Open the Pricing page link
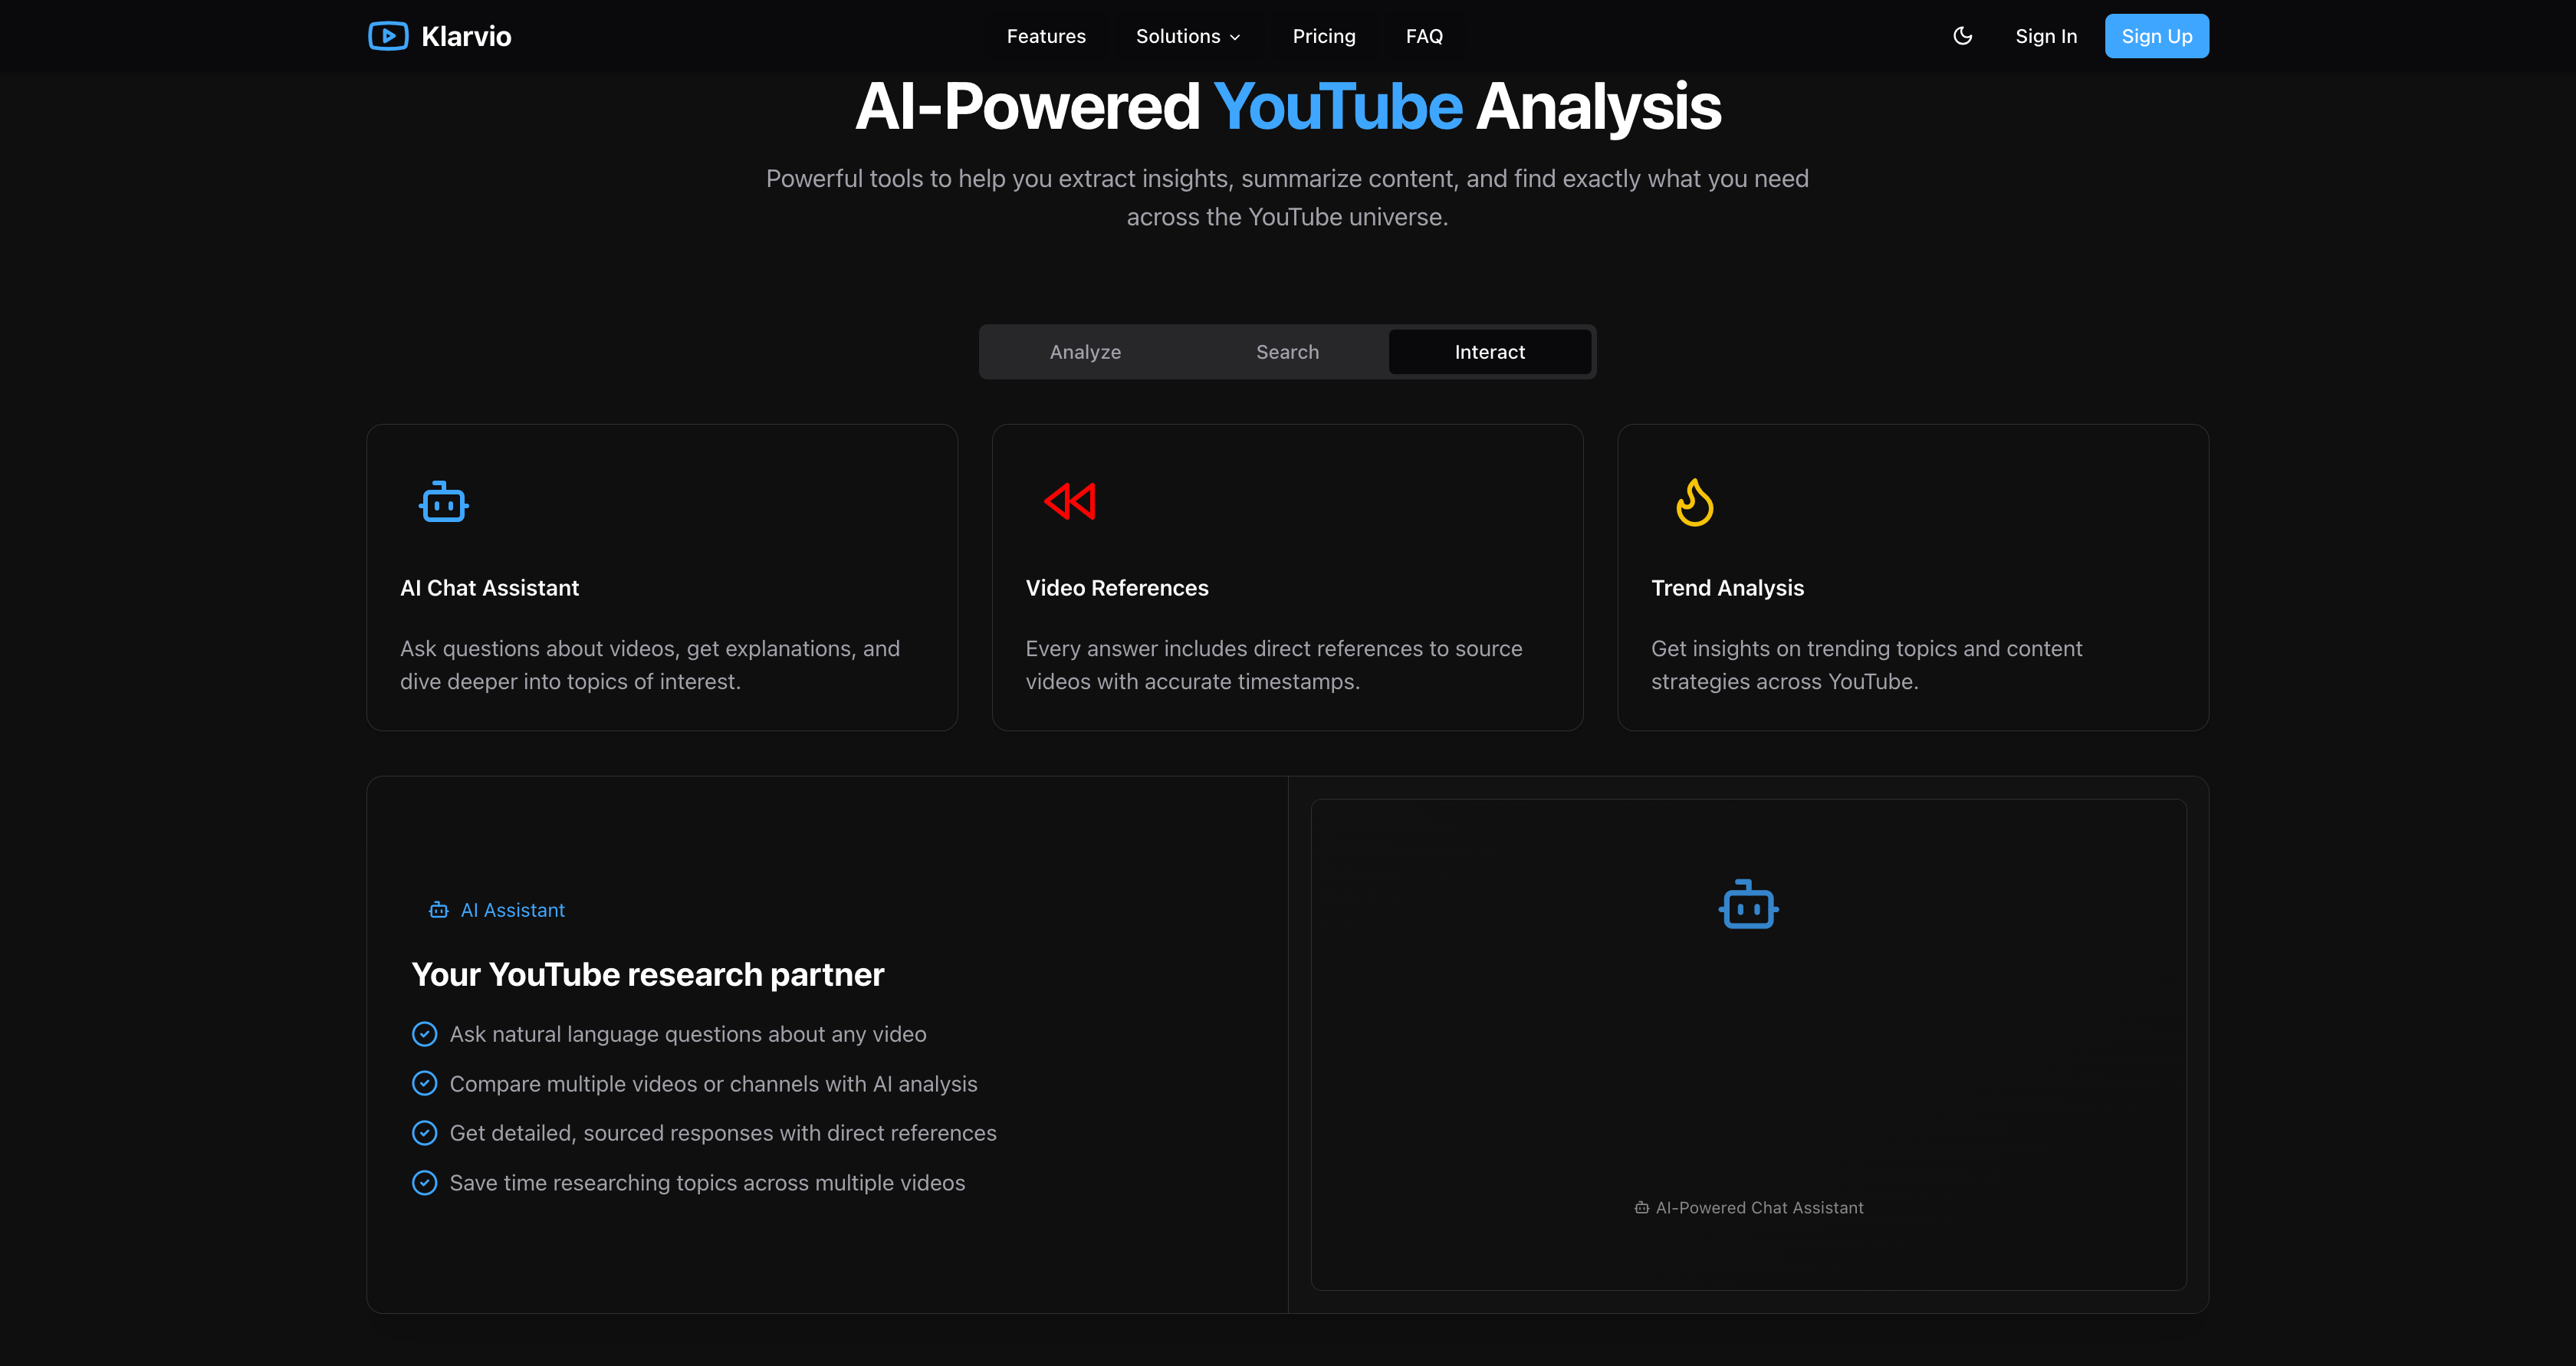The image size is (2576, 1366). click(x=1323, y=36)
